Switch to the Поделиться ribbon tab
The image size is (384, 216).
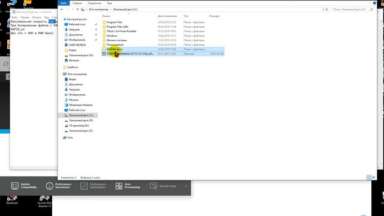point(94,3)
